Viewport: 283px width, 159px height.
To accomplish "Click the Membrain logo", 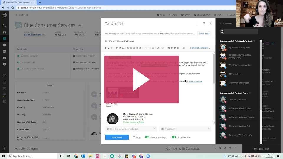I will [x=4, y=15].
